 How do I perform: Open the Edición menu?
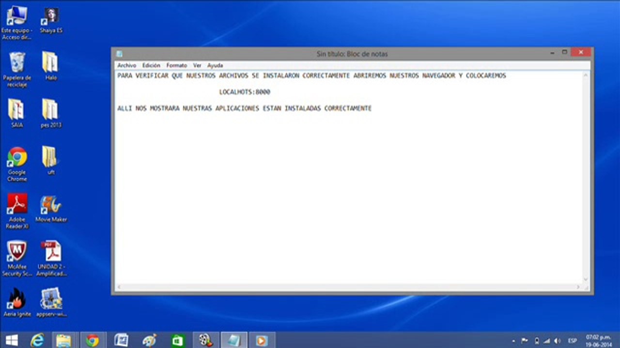point(151,65)
